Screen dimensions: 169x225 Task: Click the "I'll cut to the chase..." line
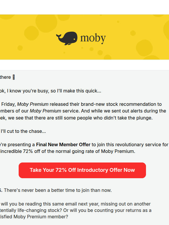point(23,131)
